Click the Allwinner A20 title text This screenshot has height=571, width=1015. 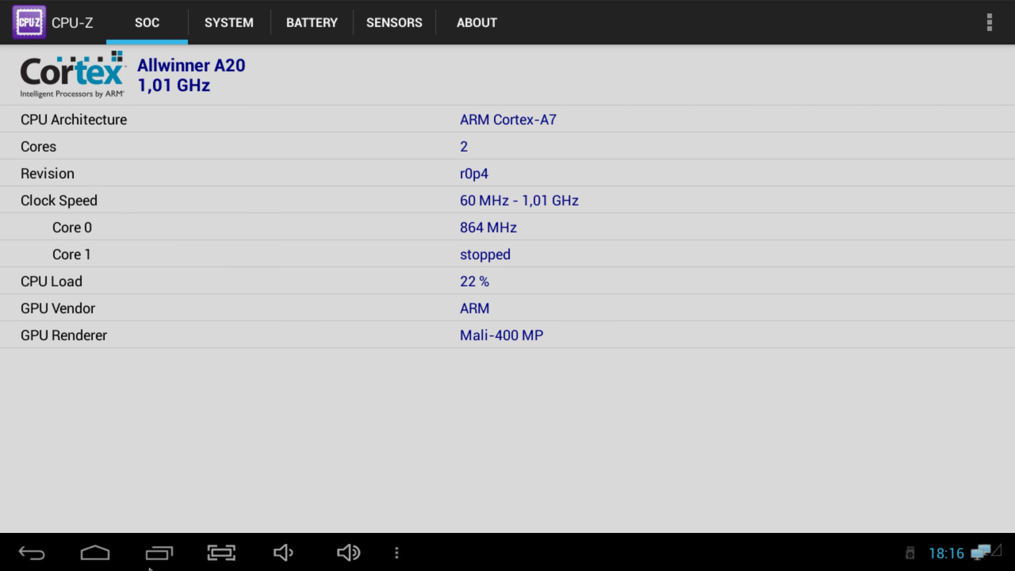click(x=191, y=66)
